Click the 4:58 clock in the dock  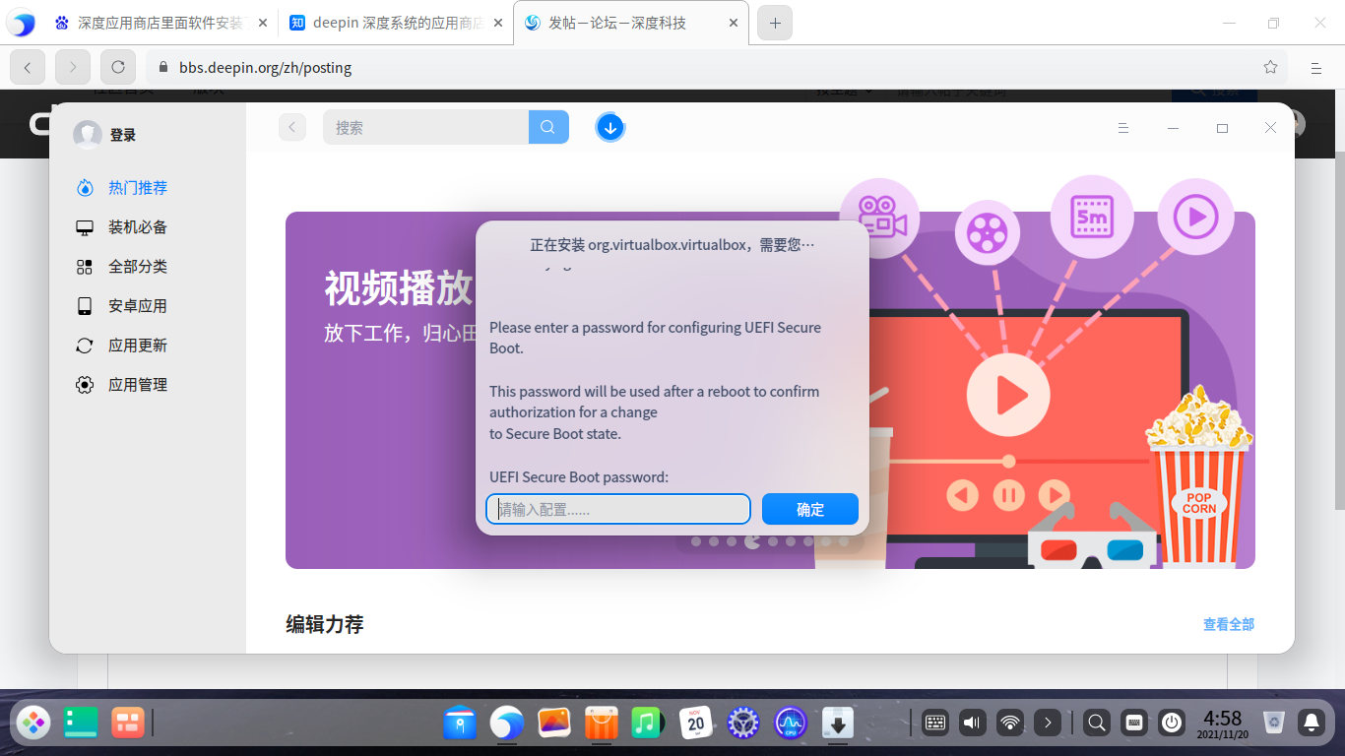pos(1222,724)
